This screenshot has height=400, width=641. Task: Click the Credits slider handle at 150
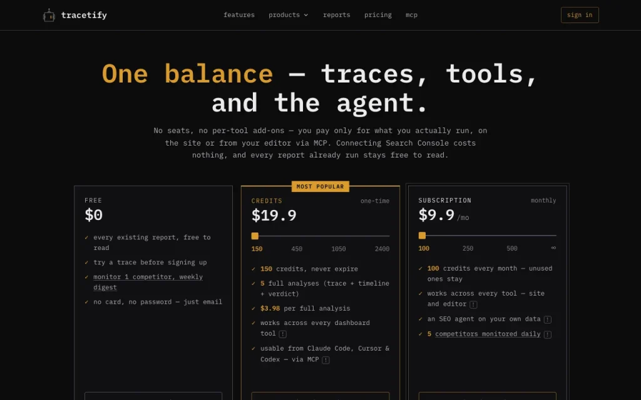[255, 236]
